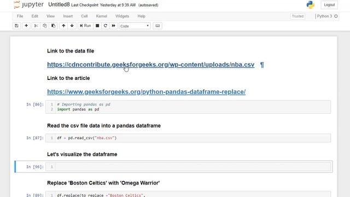This screenshot has width=350, height=197.
Task: Run the selected cell
Action: (x=85, y=26)
